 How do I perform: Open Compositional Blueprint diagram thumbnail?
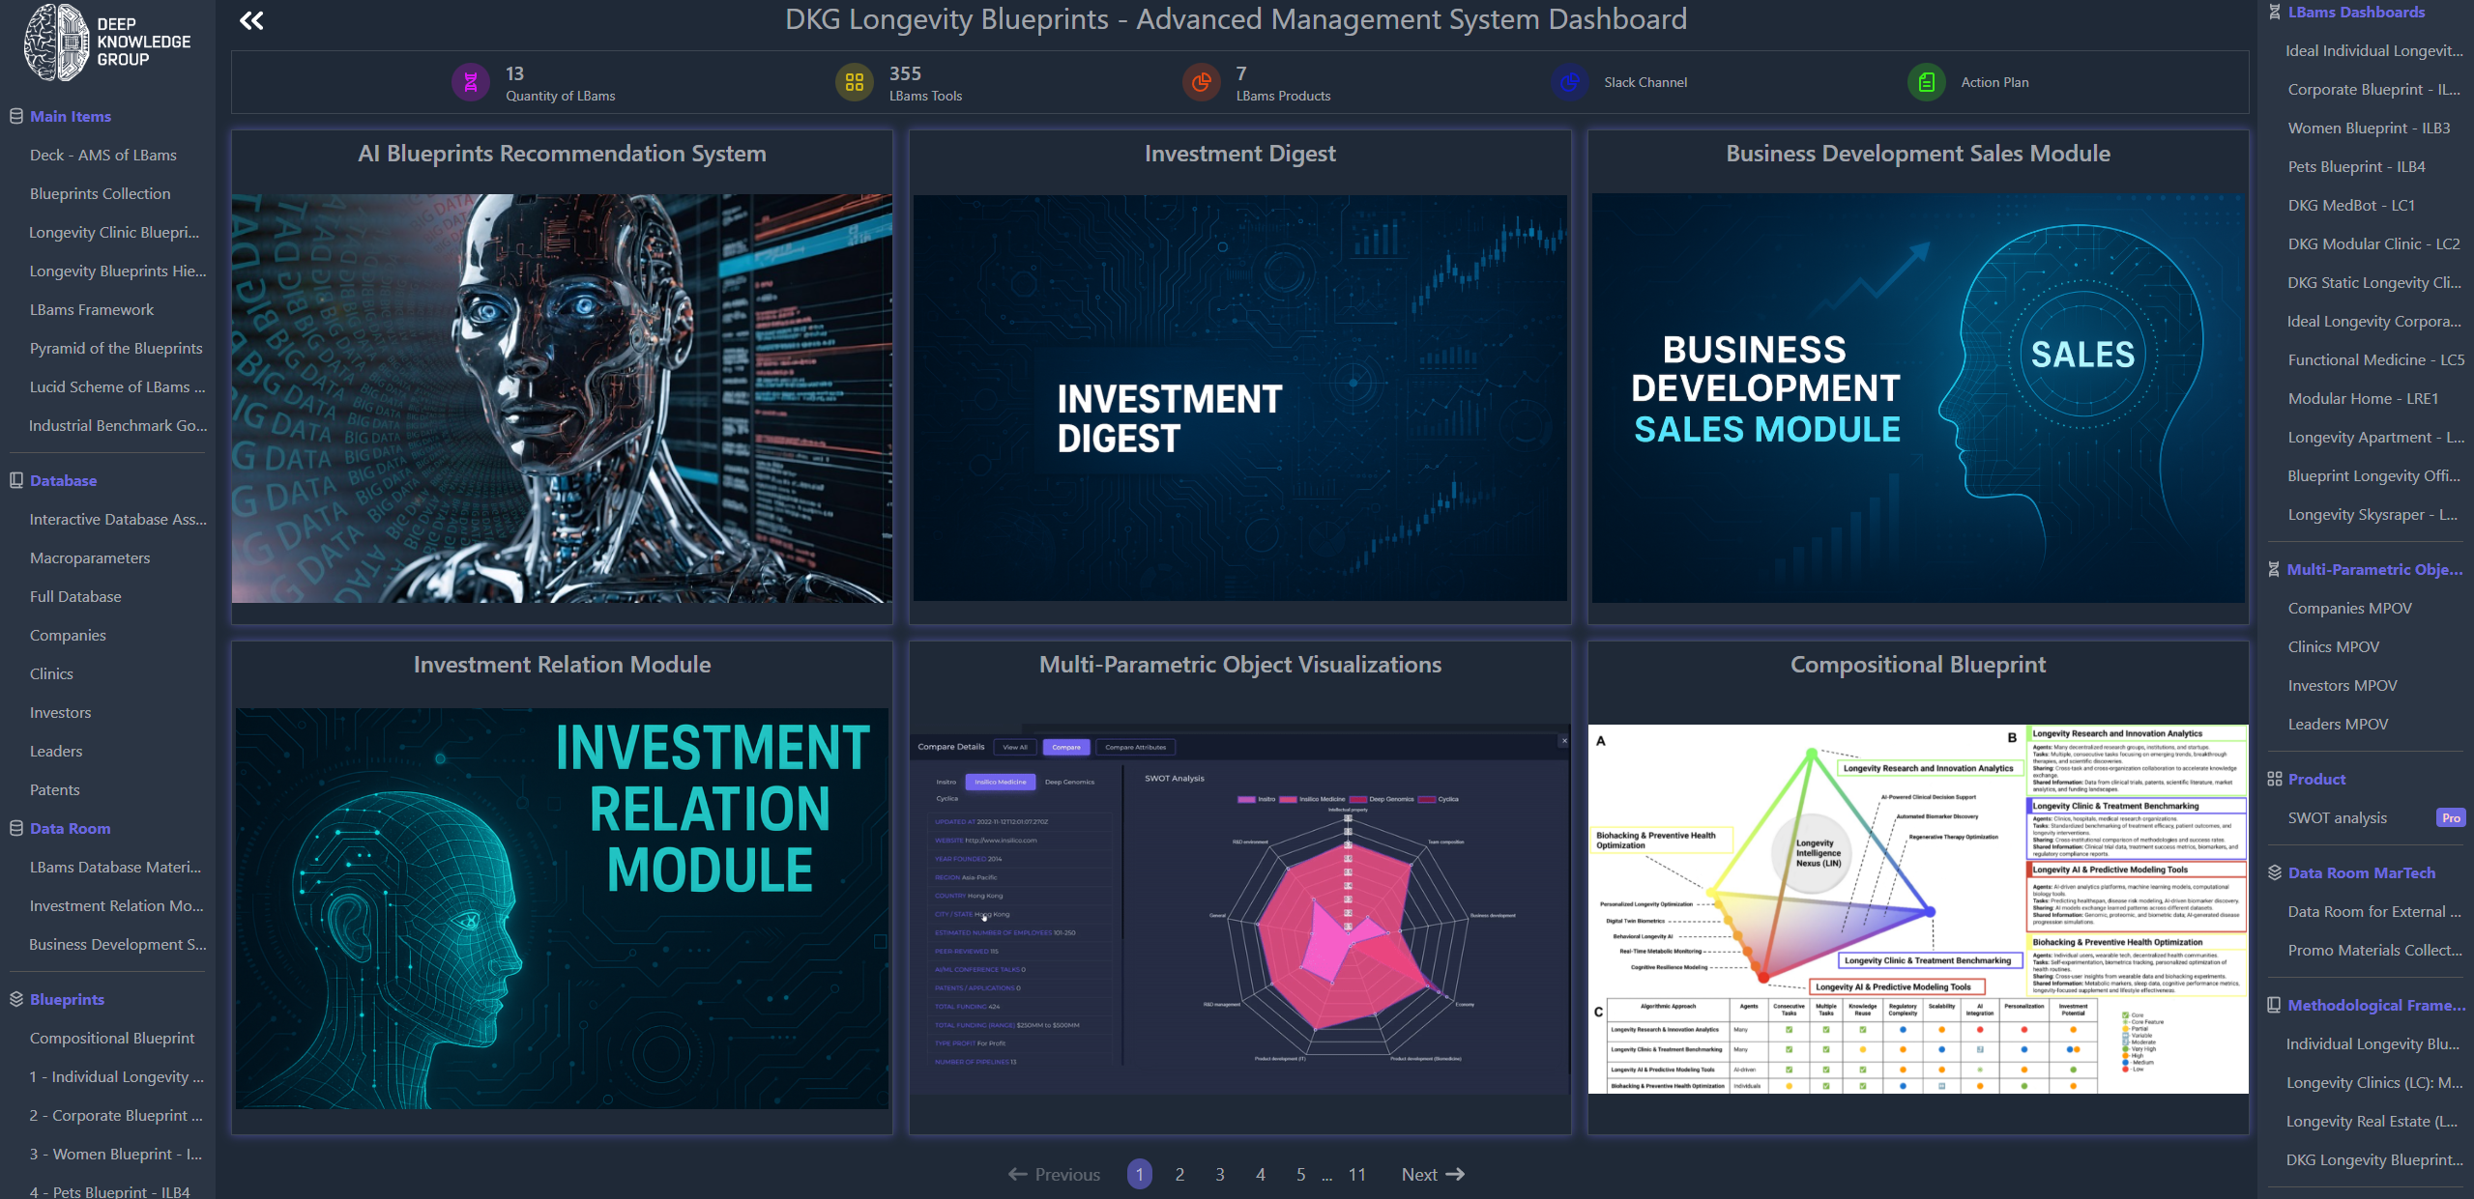tap(1917, 908)
